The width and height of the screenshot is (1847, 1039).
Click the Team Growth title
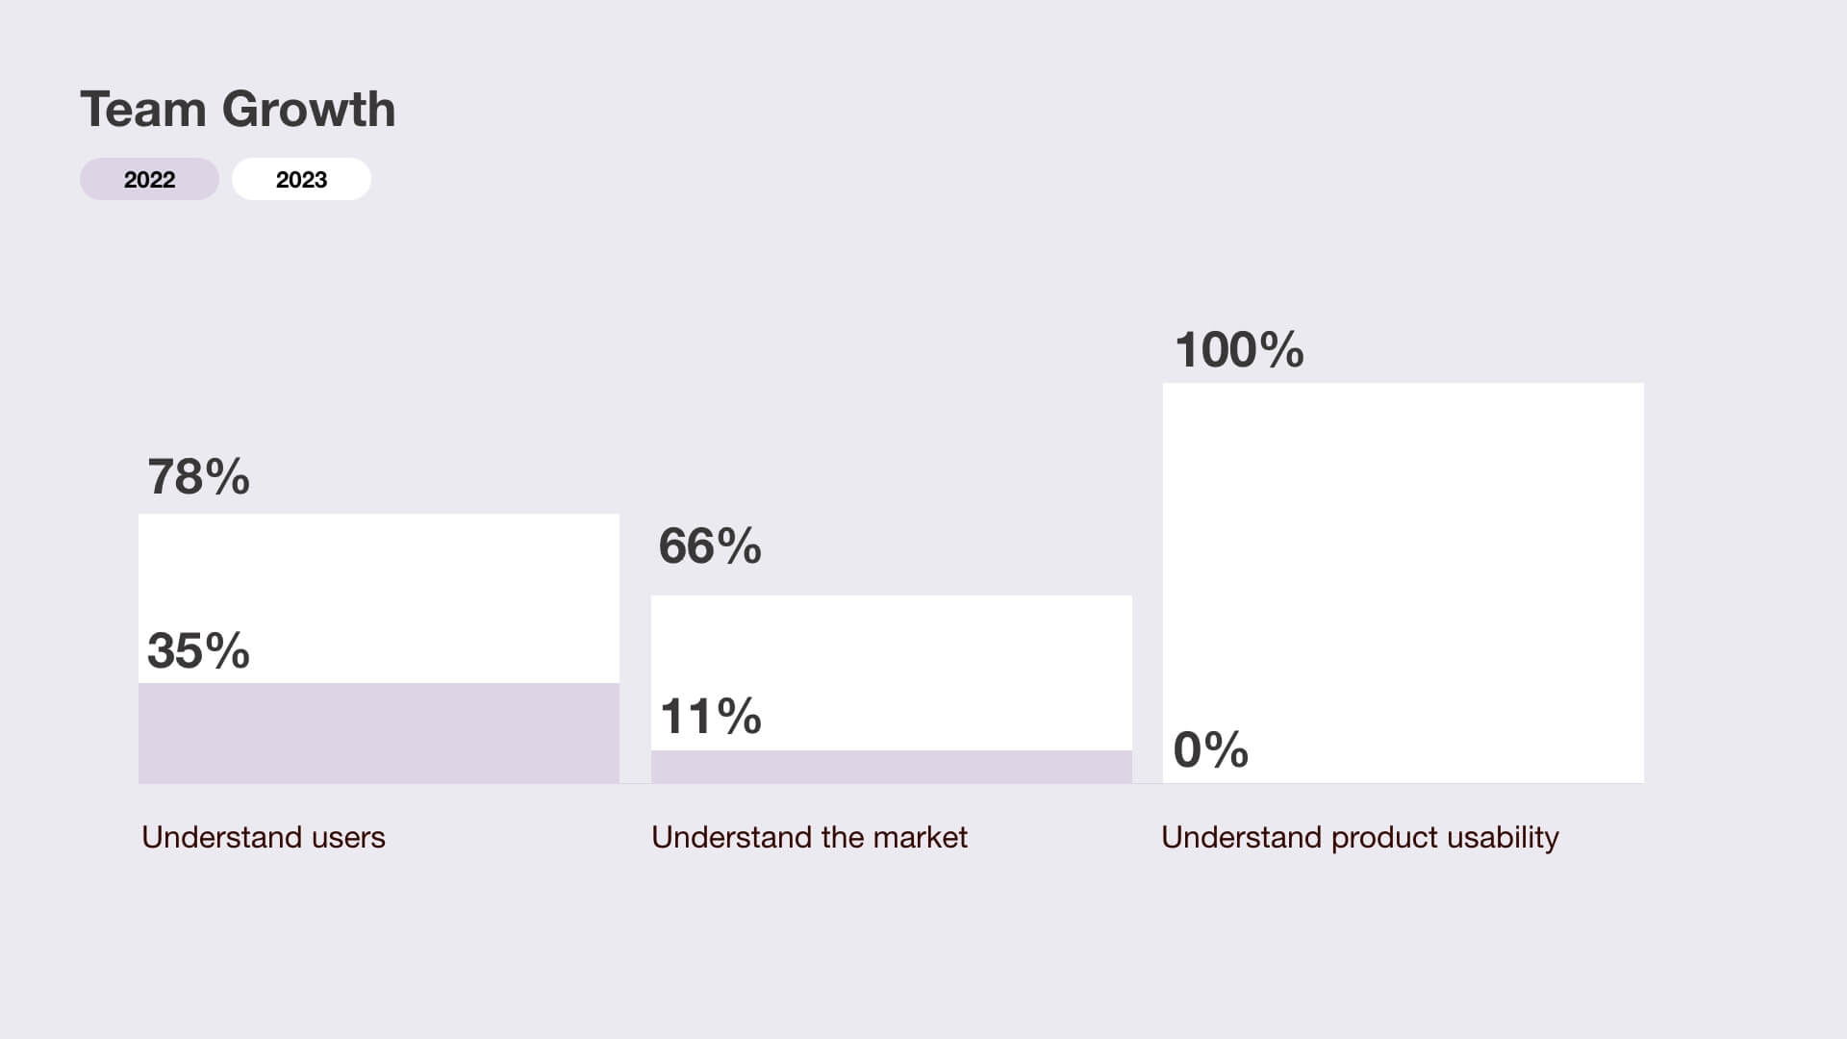[238, 109]
